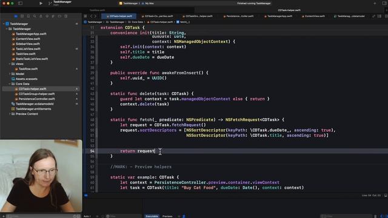Switch to the CDTask+Co...perties.swift tab
388x218 pixels.
158,16
